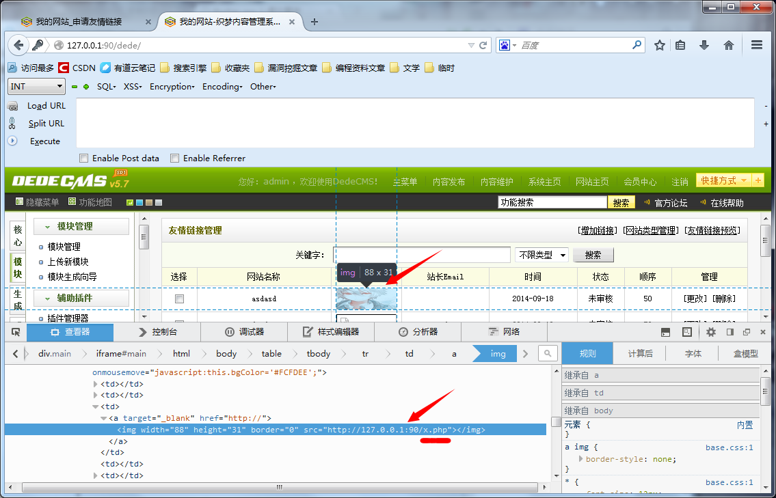Click the 搜索 button beside 不限类型

[x=593, y=255]
